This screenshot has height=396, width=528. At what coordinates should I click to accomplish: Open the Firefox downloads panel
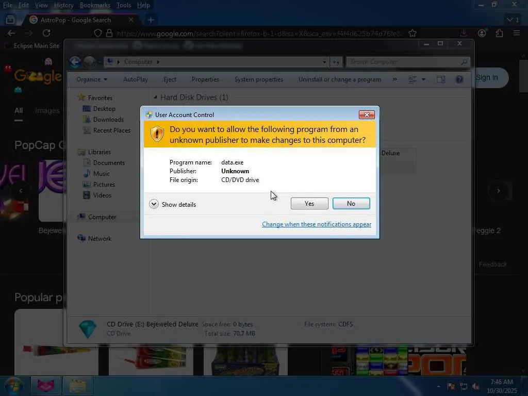(464, 33)
